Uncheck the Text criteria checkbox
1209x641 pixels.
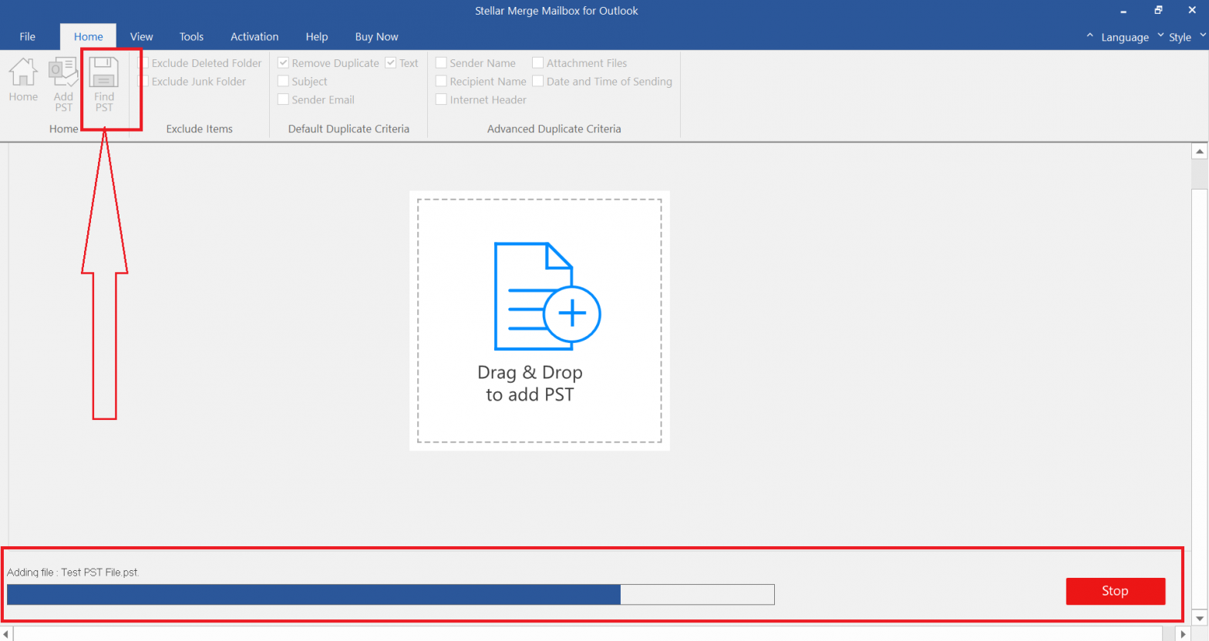[391, 63]
